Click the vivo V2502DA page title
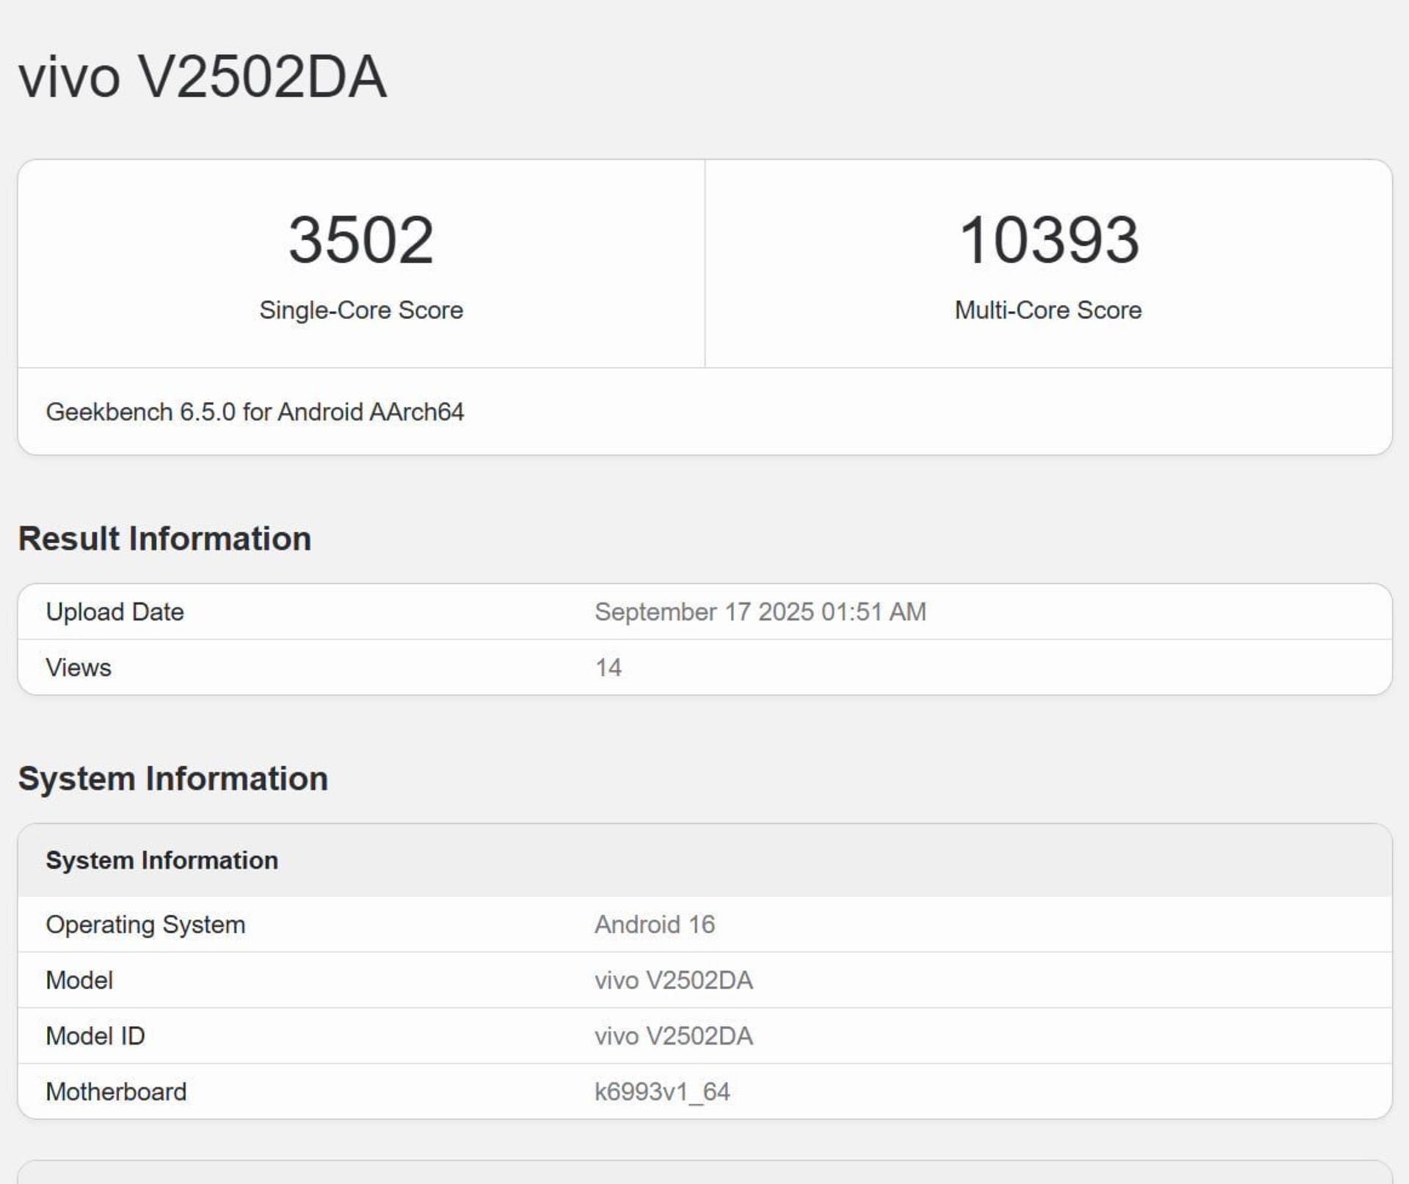 coord(203,76)
